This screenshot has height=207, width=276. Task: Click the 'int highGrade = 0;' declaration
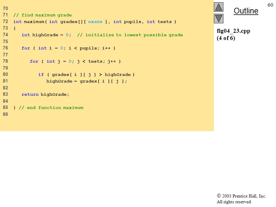46,35
